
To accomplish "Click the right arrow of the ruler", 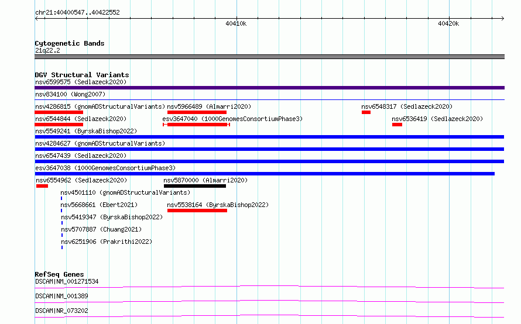I will (x=502, y=19).
